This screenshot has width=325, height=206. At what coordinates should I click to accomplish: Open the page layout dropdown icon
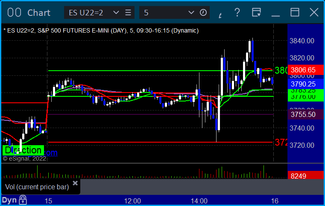(x=256, y=12)
